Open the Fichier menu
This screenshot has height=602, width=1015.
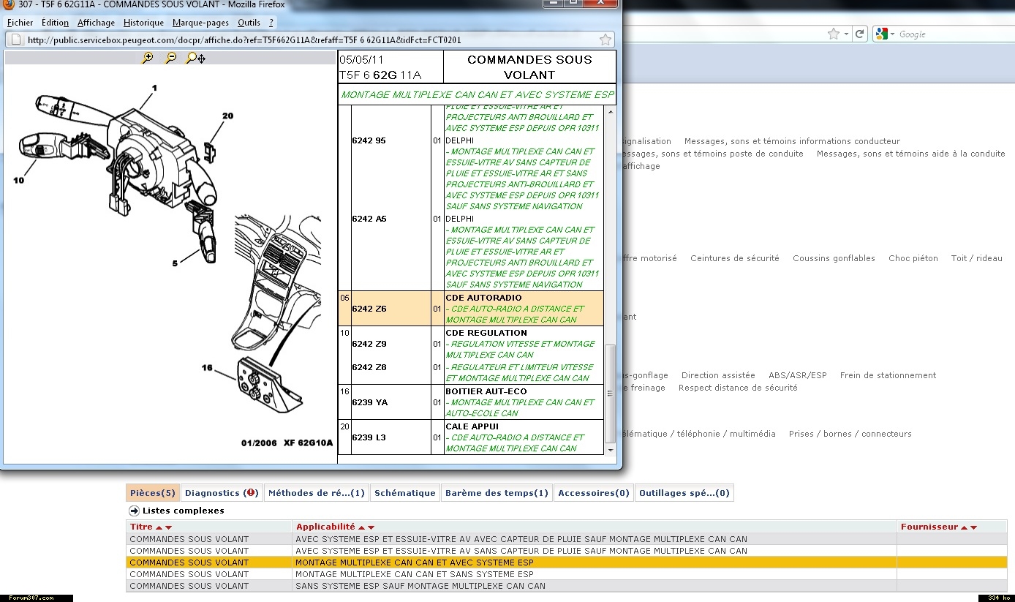click(x=20, y=23)
